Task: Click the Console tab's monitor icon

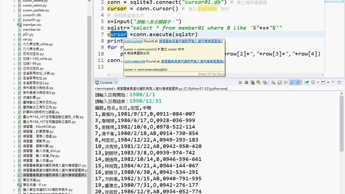Action: [x=97, y=82]
